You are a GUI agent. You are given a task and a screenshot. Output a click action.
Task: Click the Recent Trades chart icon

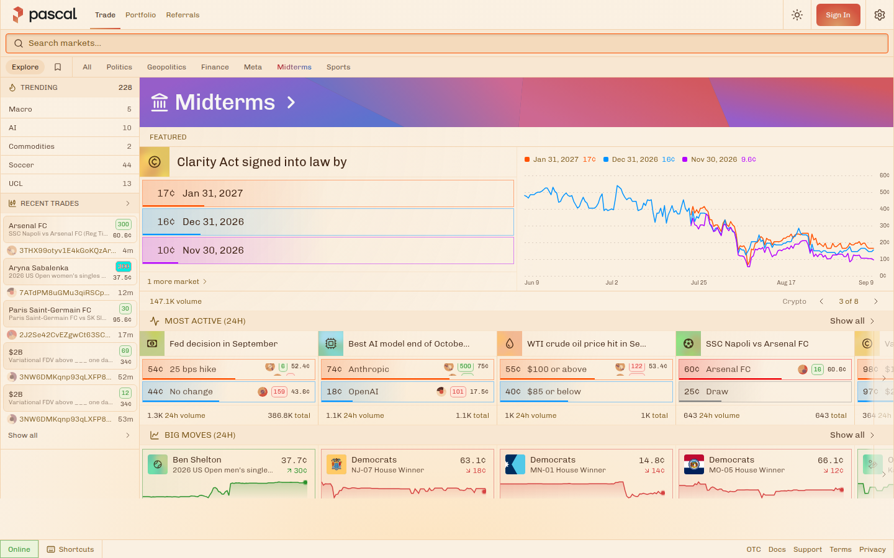12,203
